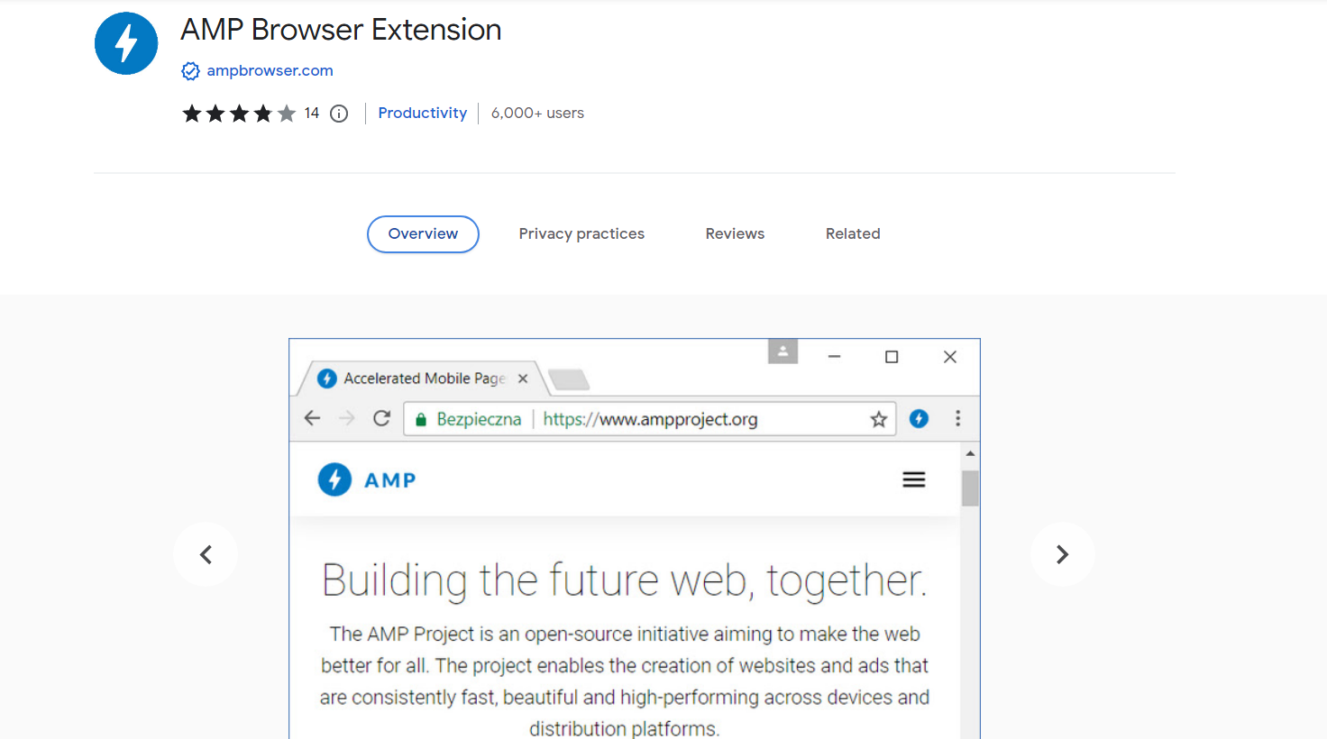Click the AMP logo on the webpage
Screen dimensions: 1327x739
[367, 479]
